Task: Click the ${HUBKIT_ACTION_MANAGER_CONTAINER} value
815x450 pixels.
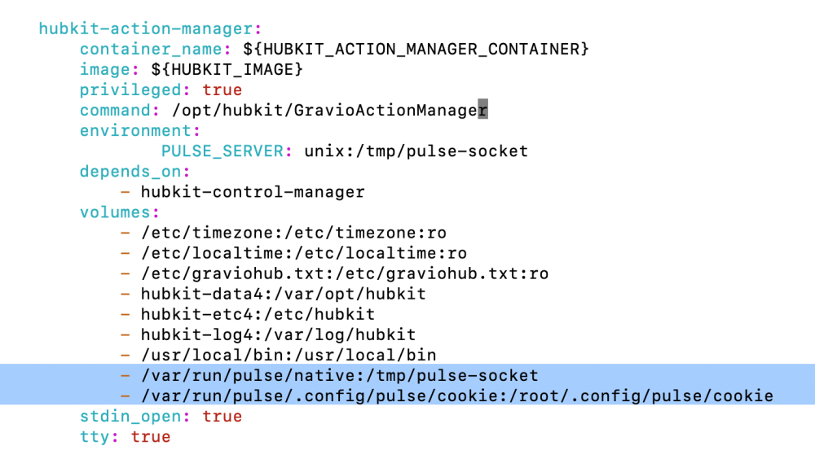Action: [416, 49]
